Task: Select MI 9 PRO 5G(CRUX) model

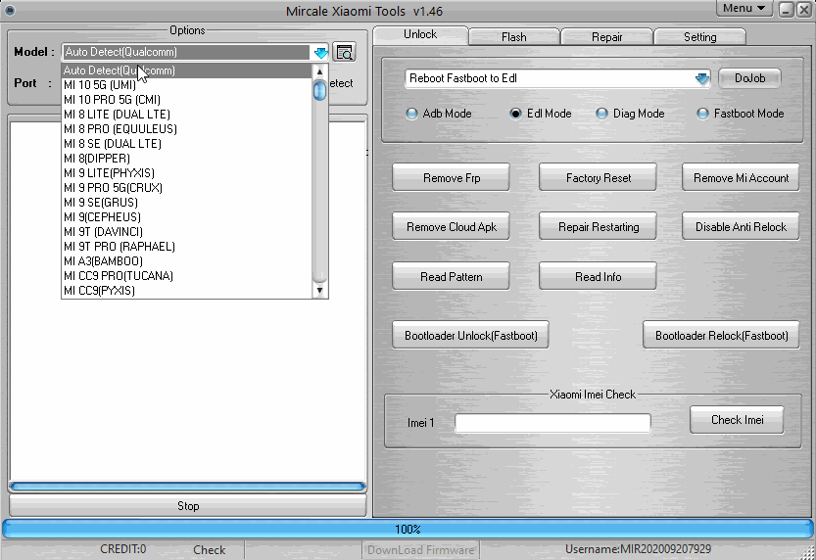Action: (187, 188)
